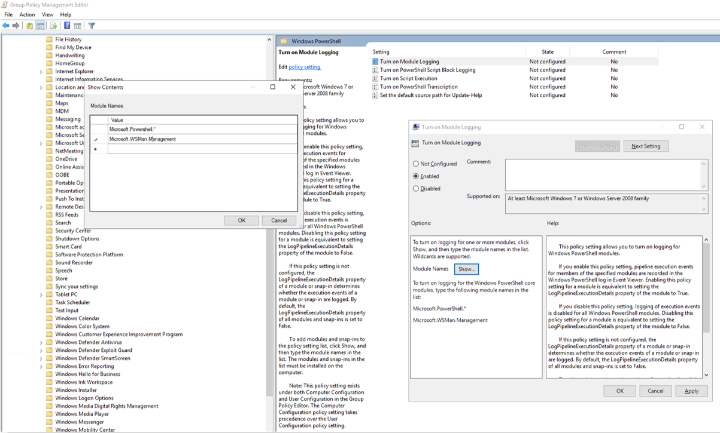This screenshot has width=720, height=433.
Task: Click the Up One Level folder icon
Action: pyautogui.click(x=29, y=26)
